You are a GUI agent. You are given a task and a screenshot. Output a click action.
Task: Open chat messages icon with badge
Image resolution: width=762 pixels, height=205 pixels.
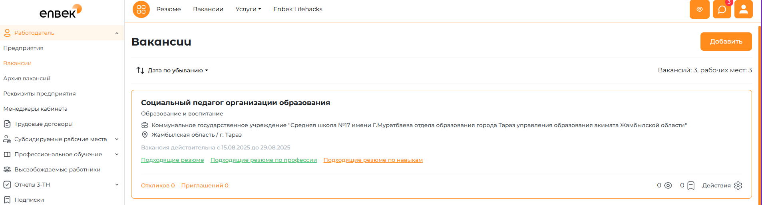click(x=722, y=9)
